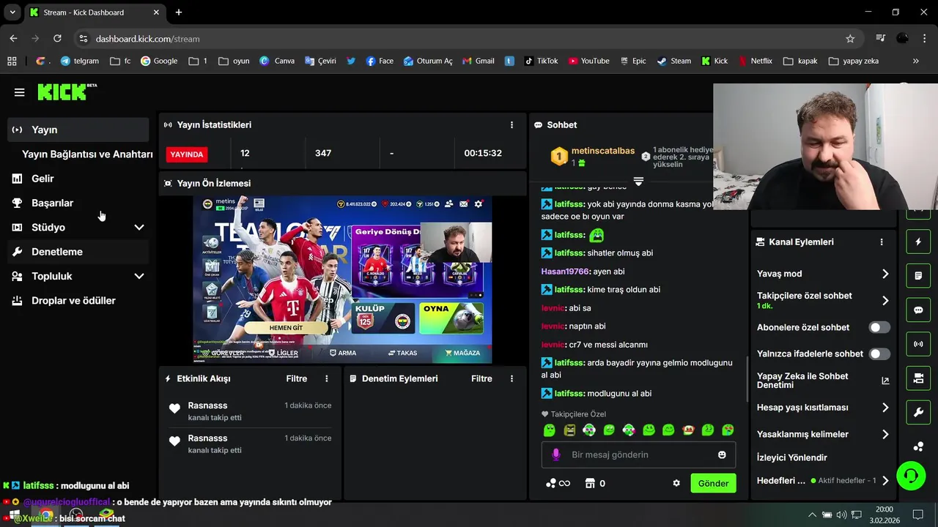This screenshot has height=527, width=938.
Task: Click İzleyici Yönlendir option
Action: (791, 457)
